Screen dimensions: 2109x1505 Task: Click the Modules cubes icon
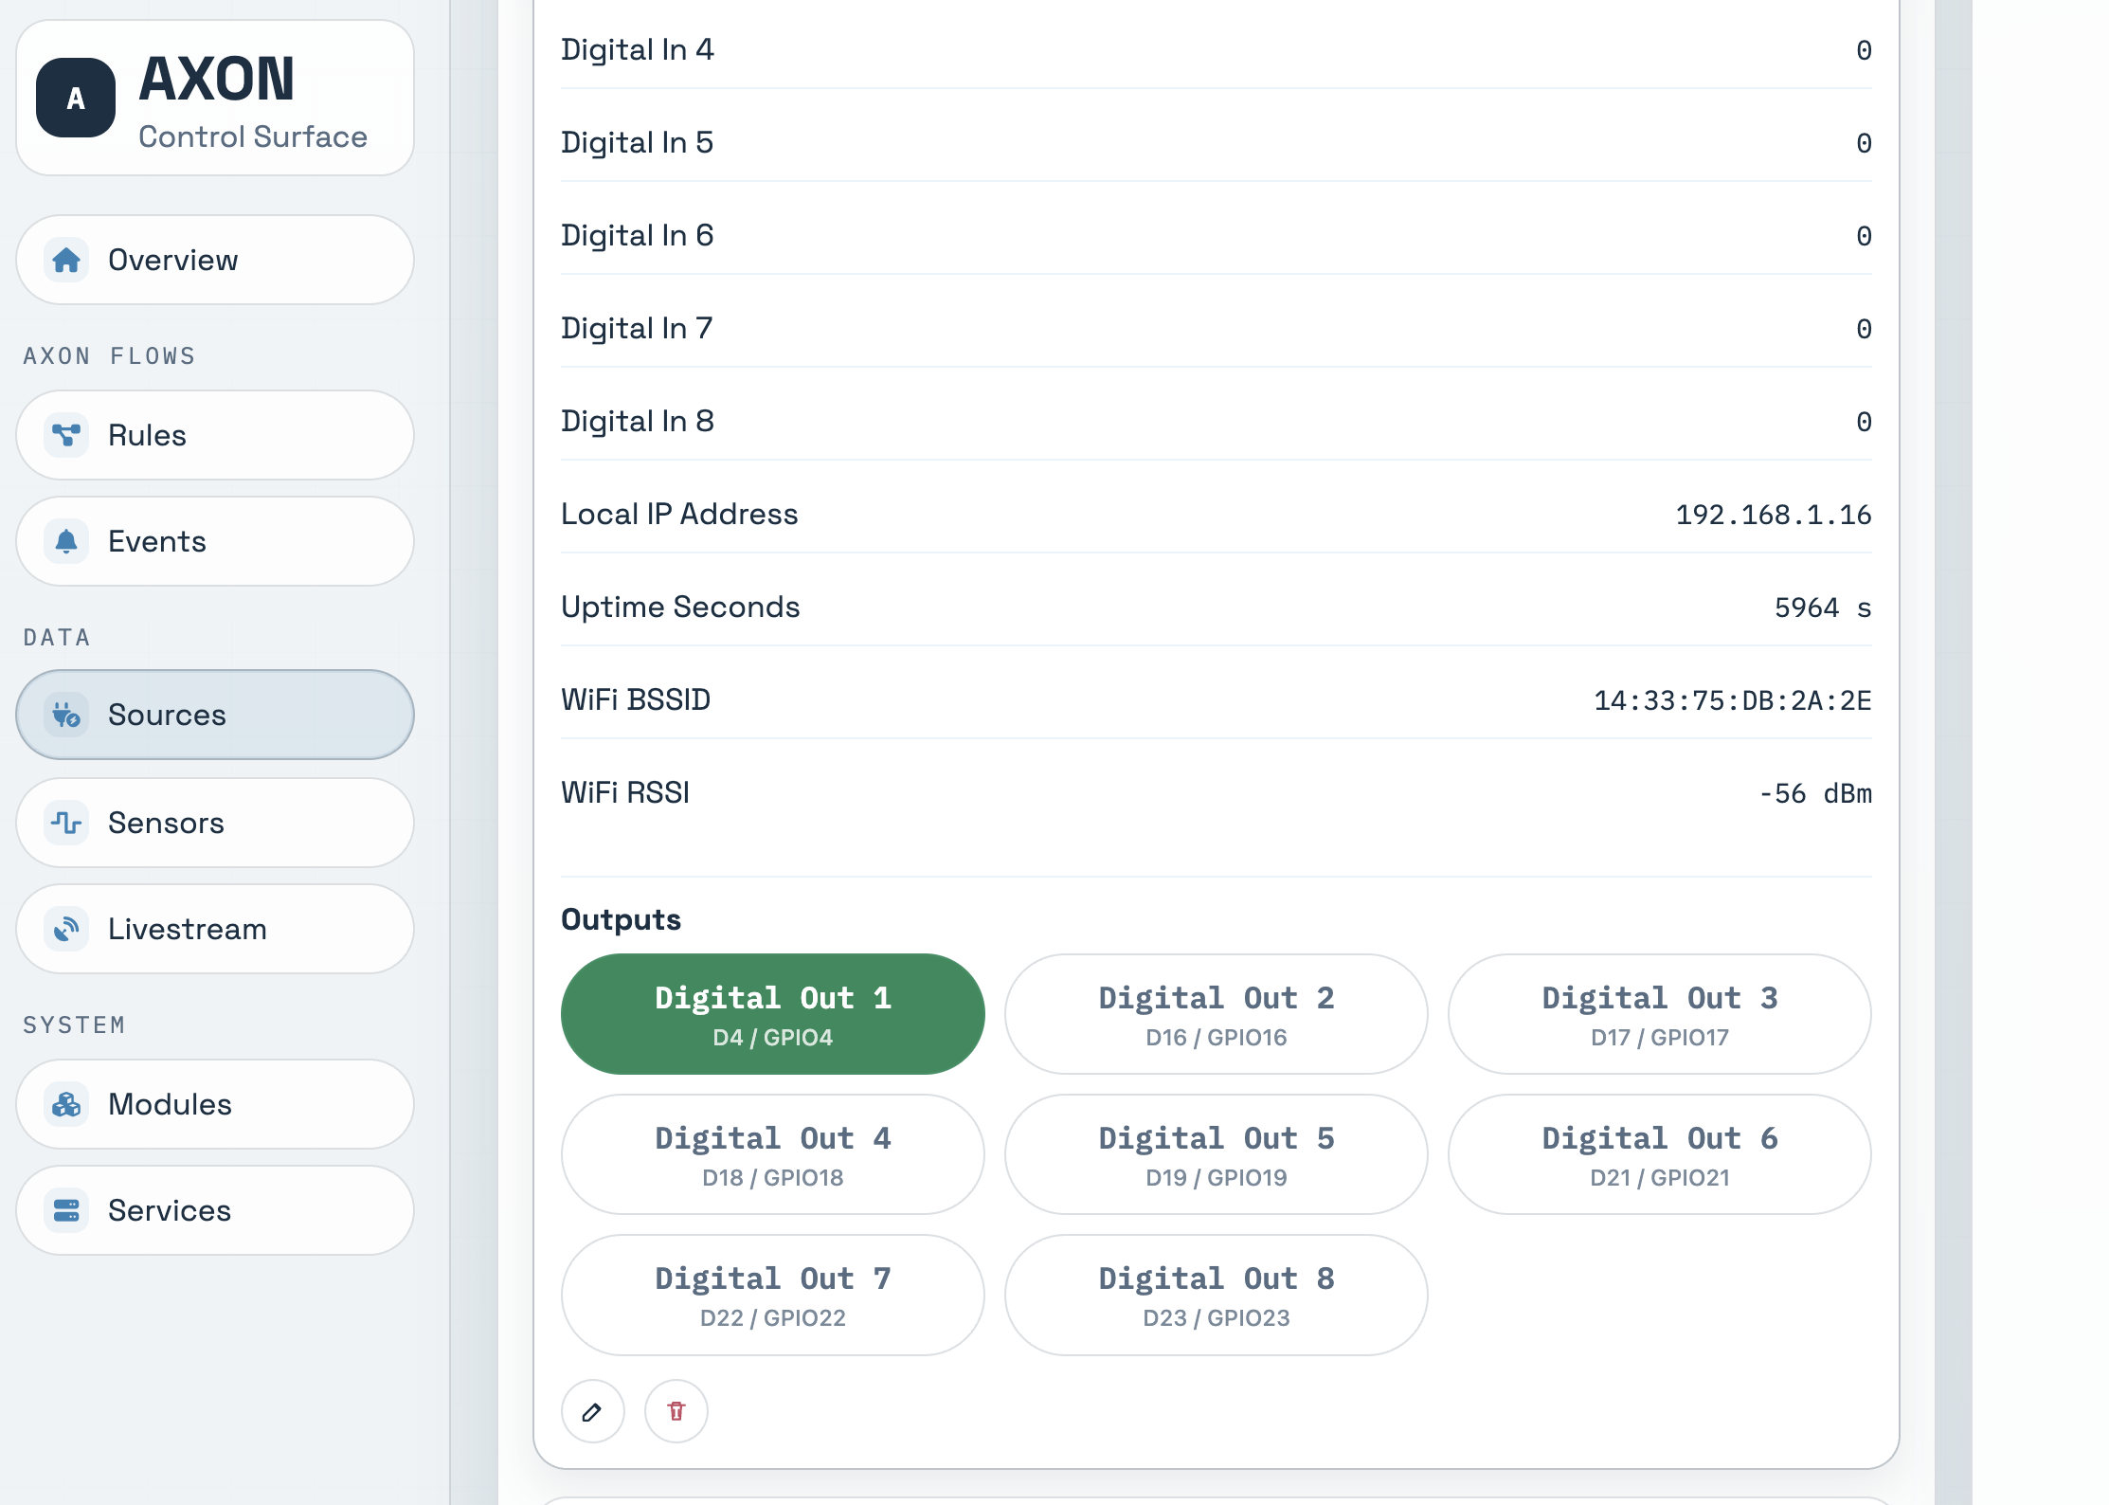point(66,1104)
